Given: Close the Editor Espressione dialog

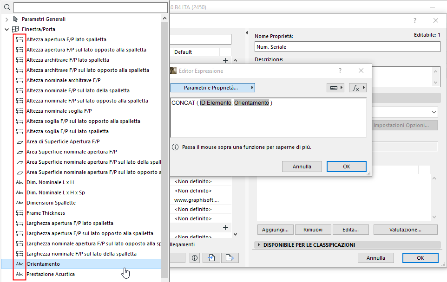Looking at the screenshot, I should [361, 70].
